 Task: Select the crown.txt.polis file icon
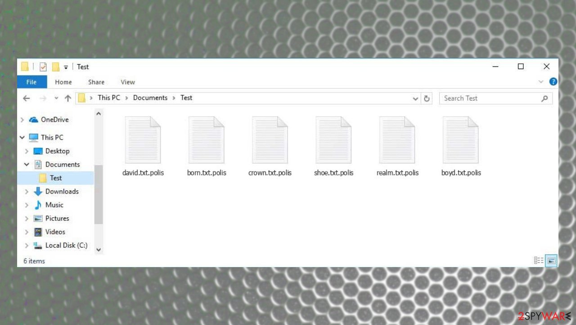270,140
